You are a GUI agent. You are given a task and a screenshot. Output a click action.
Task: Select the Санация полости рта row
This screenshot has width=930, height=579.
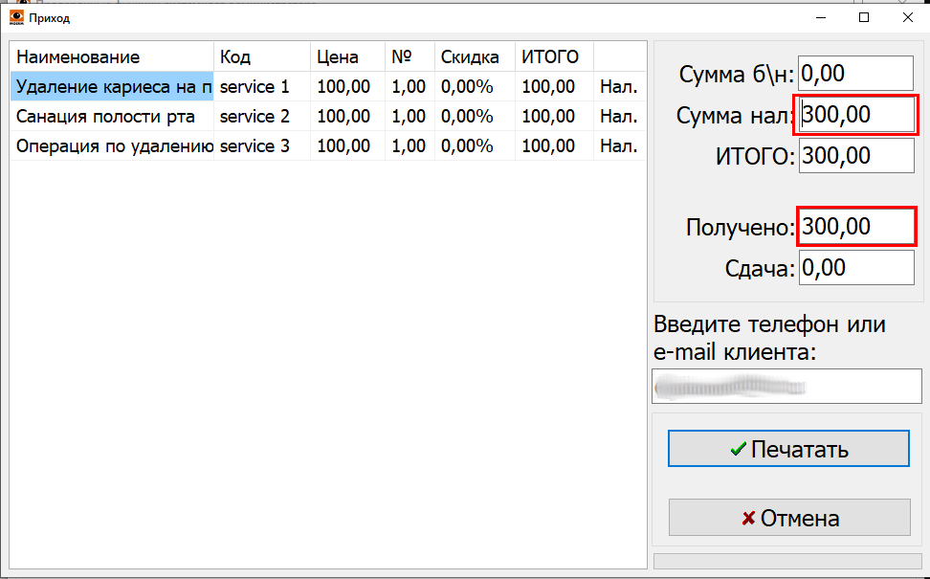(111, 117)
